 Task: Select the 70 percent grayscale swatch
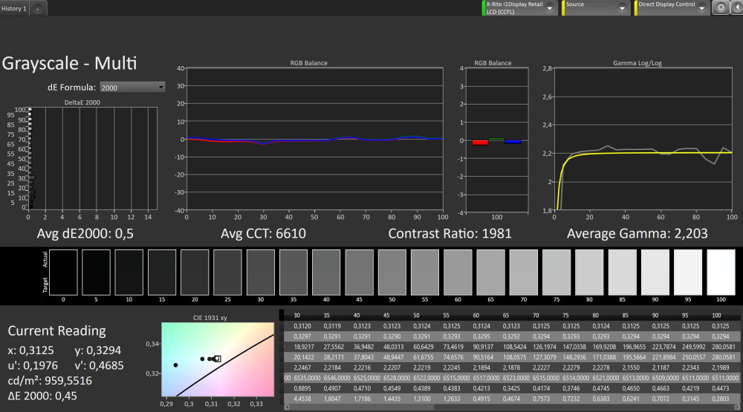pos(524,272)
